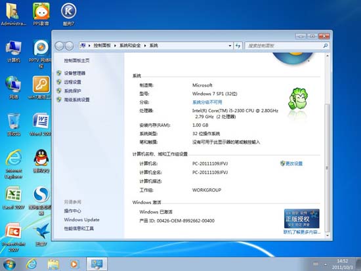361x271 pixels.
Task: Expand arrow after 系统和安全 in address bar
Action: [145, 45]
